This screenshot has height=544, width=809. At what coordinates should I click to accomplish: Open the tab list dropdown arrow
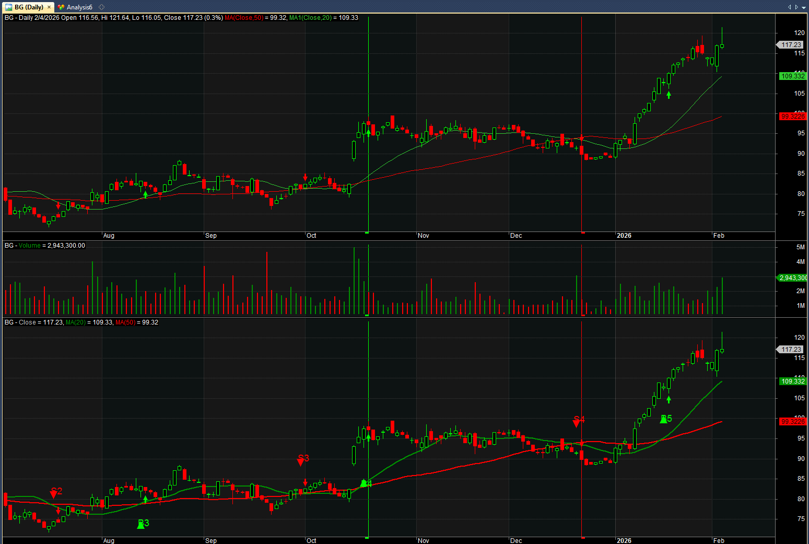804,7
